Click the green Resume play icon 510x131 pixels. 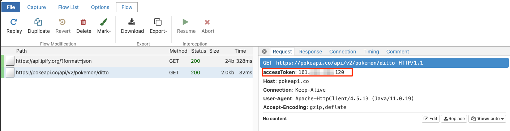coord(186,22)
